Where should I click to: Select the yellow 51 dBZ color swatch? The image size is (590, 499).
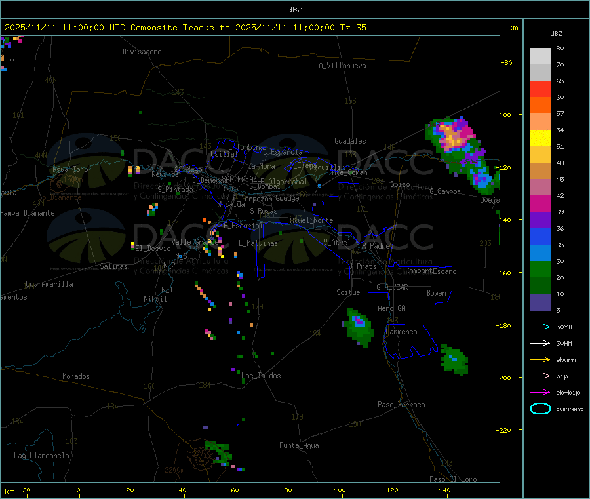coord(540,138)
